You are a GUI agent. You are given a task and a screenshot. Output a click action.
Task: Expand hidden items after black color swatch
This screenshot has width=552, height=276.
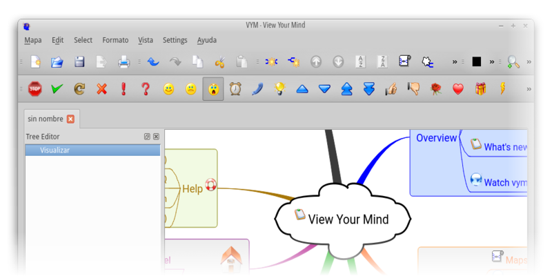[x=491, y=62]
